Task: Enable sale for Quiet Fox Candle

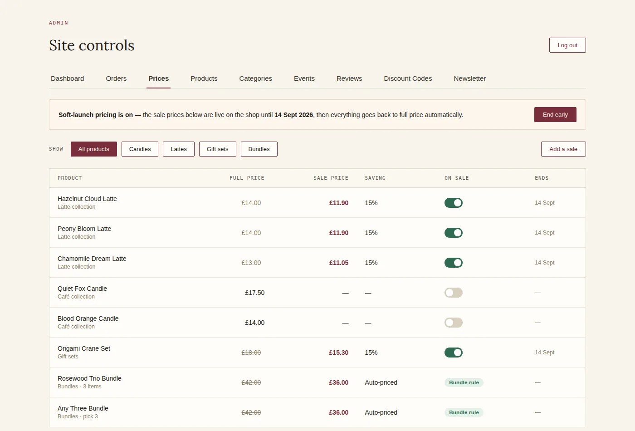Action: tap(453, 293)
